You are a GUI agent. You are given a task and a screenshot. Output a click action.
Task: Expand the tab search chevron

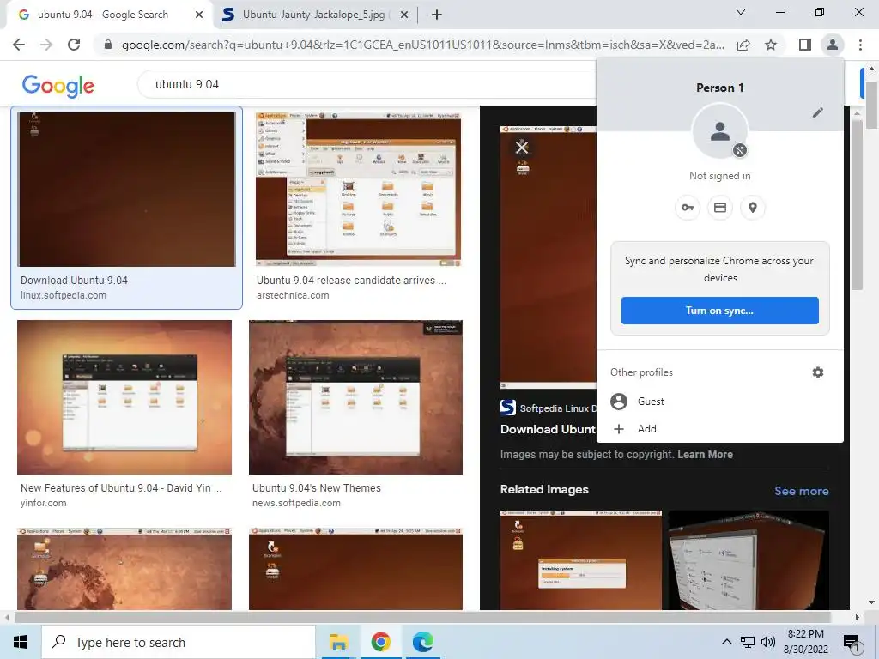point(741,12)
